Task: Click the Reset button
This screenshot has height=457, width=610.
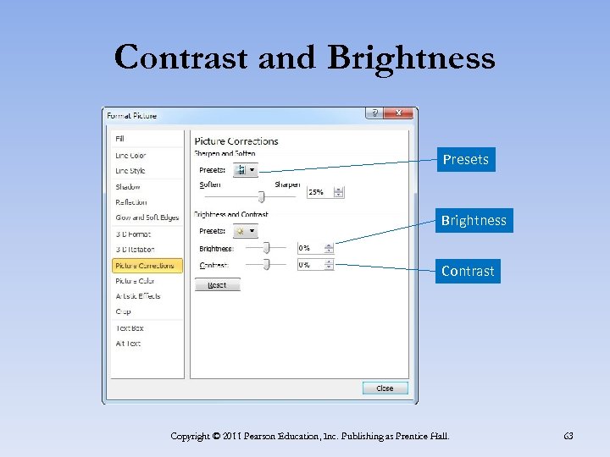Action: [x=218, y=285]
